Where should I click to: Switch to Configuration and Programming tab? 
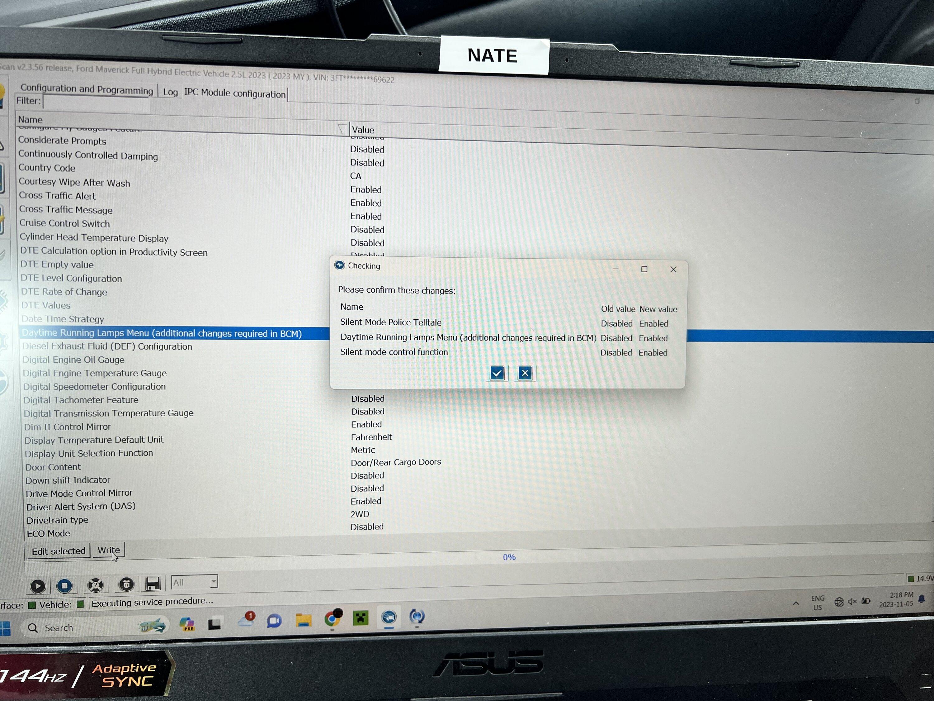[87, 89]
